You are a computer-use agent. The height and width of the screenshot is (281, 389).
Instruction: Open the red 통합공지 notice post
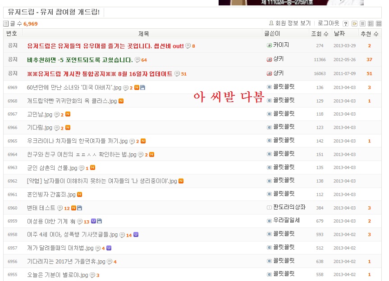pyautogui.click(x=100, y=74)
